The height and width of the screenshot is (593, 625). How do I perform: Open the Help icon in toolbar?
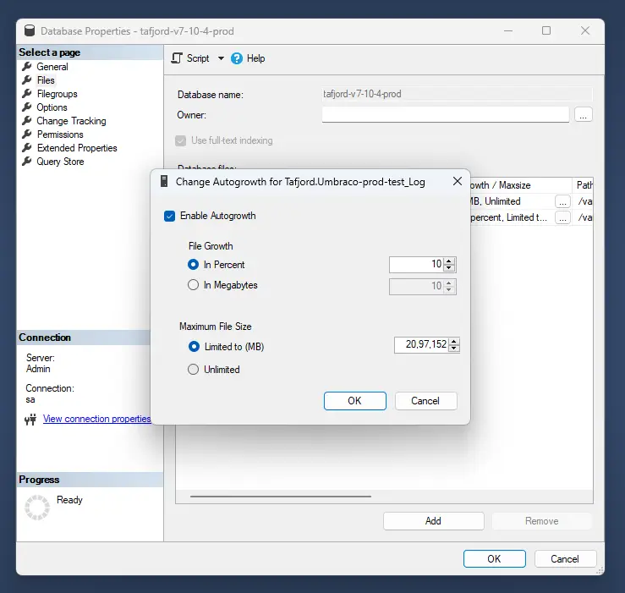tap(237, 58)
